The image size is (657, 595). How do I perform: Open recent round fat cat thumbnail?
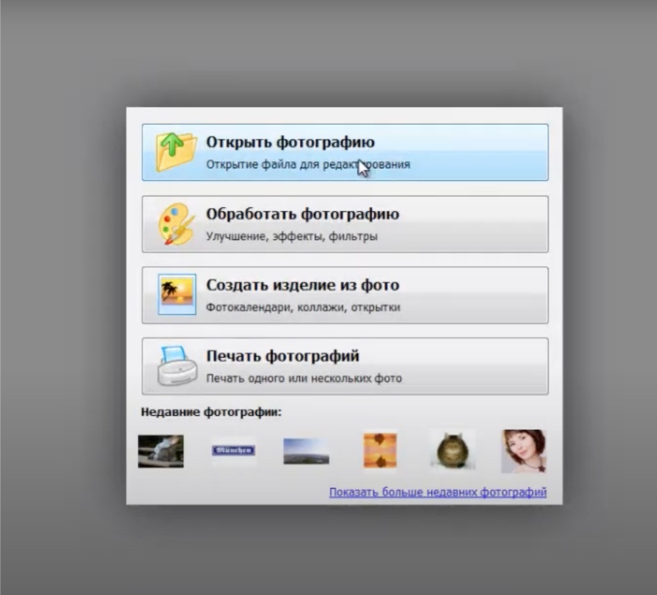pyautogui.click(x=453, y=450)
